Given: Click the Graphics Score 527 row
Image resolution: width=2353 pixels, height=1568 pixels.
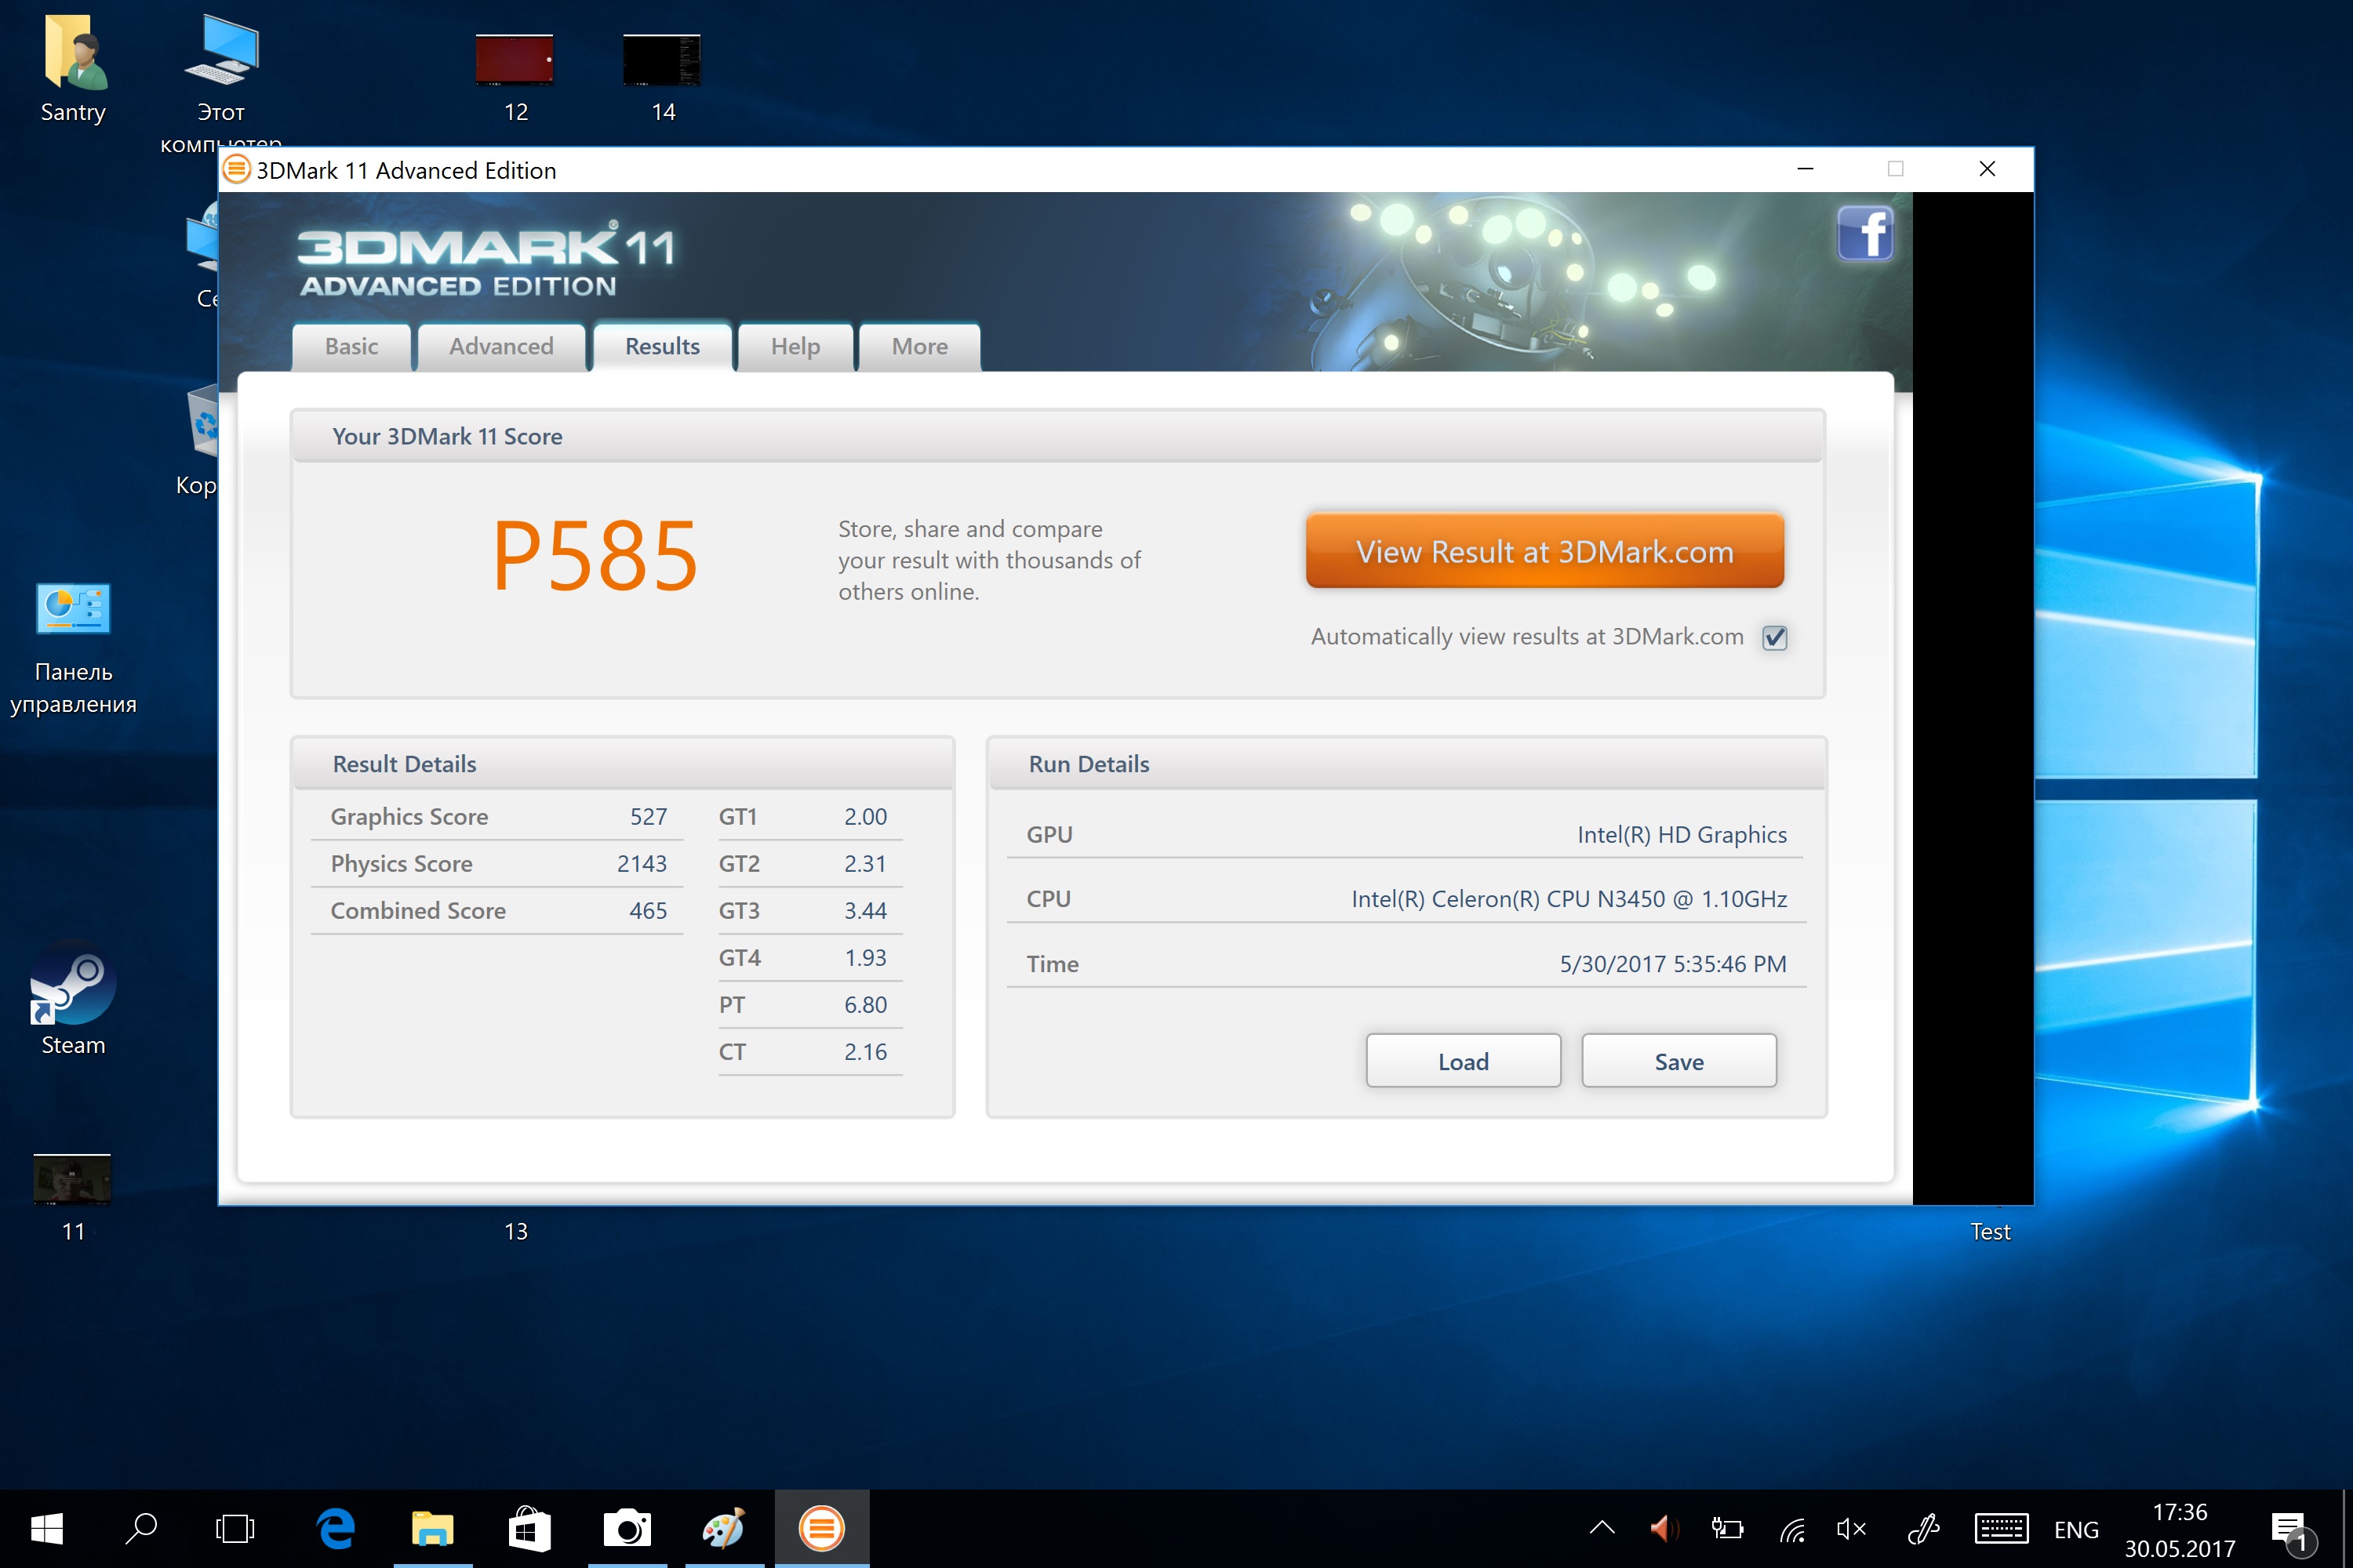Looking at the screenshot, I should [x=497, y=817].
